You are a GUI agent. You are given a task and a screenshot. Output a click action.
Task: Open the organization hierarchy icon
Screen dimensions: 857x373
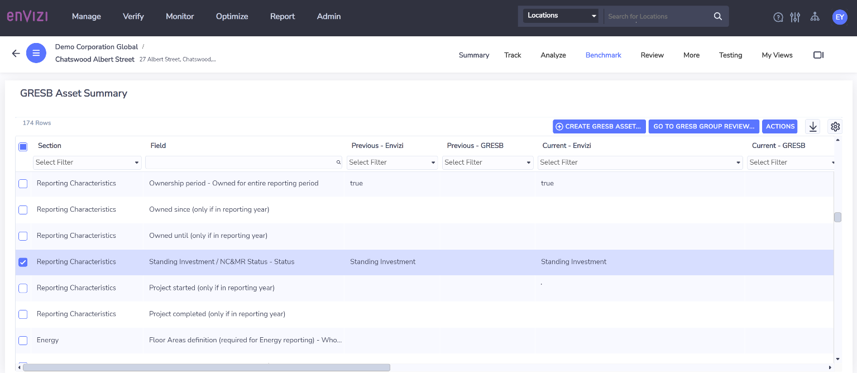click(x=815, y=17)
